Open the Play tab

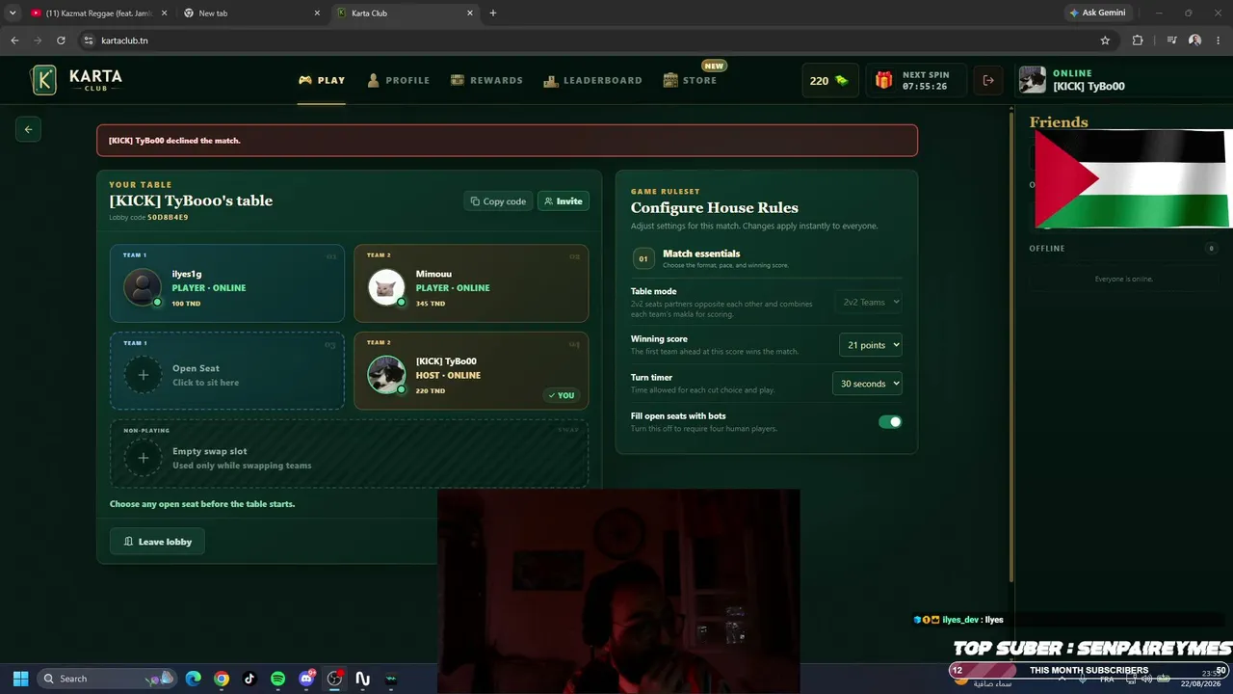[x=322, y=80]
